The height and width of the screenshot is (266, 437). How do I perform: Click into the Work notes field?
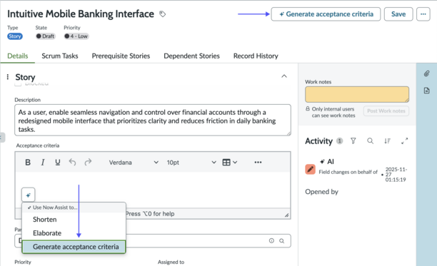[357, 94]
